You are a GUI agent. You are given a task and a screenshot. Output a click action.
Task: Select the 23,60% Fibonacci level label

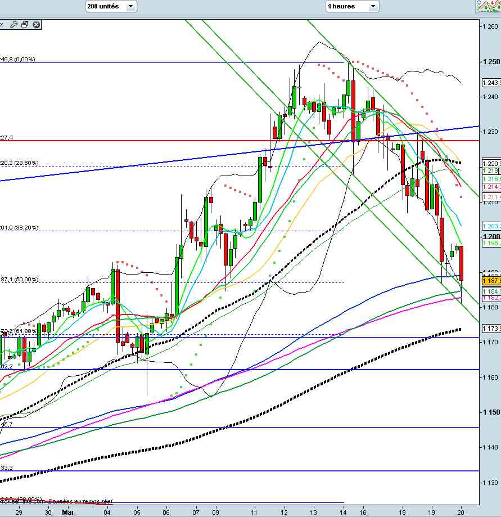(x=20, y=163)
